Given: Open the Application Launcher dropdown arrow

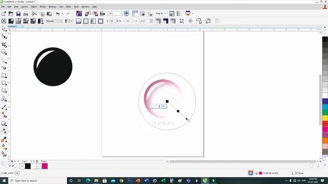Looking at the screenshot, I should coord(192,14).
